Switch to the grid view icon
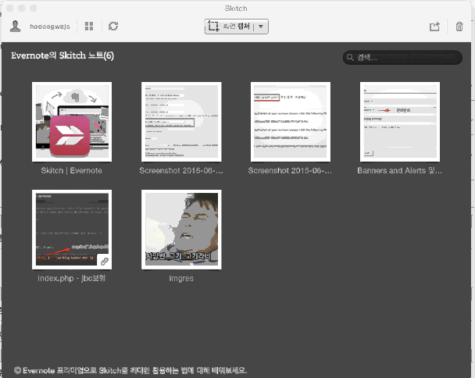 pos(89,27)
